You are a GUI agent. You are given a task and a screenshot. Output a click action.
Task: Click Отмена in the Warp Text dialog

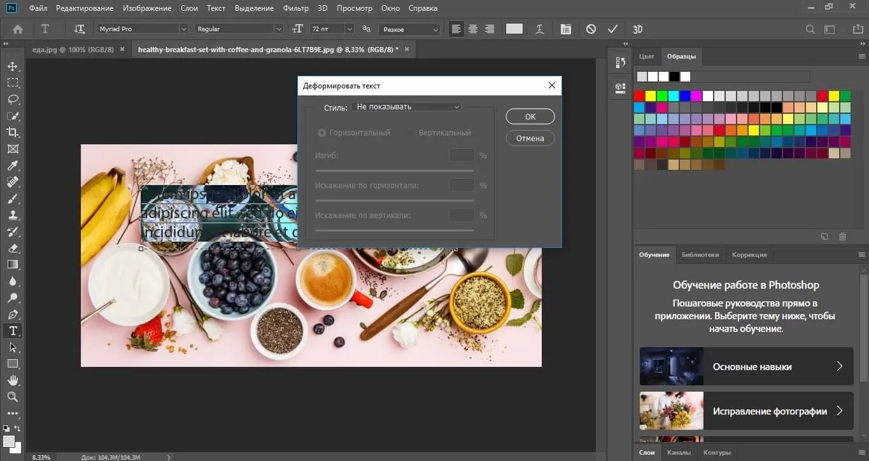530,138
